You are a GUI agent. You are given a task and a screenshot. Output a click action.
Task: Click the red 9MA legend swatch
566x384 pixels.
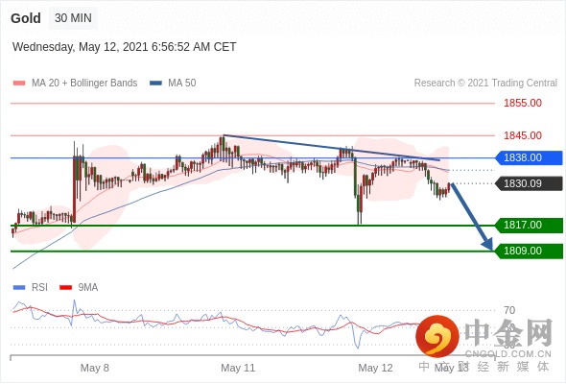(65, 288)
